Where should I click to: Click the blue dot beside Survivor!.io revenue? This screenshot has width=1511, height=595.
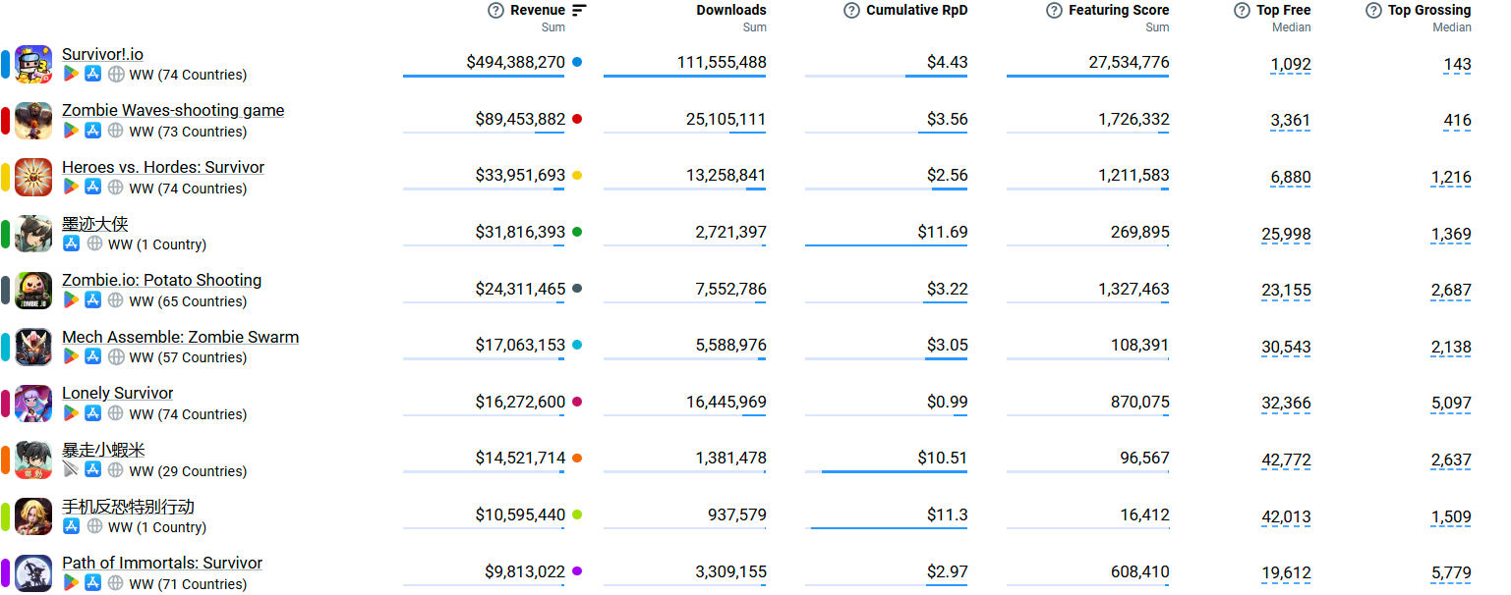(577, 62)
